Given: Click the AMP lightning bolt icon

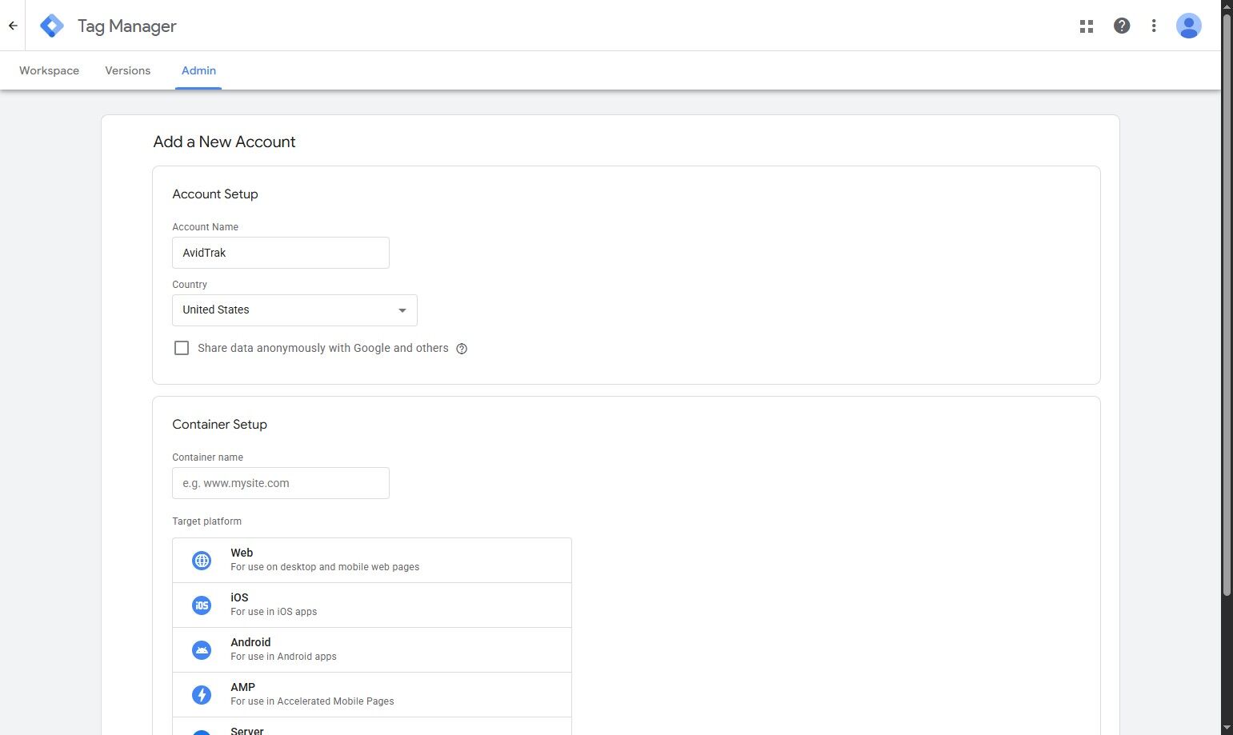Looking at the screenshot, I should coord(201,694).
